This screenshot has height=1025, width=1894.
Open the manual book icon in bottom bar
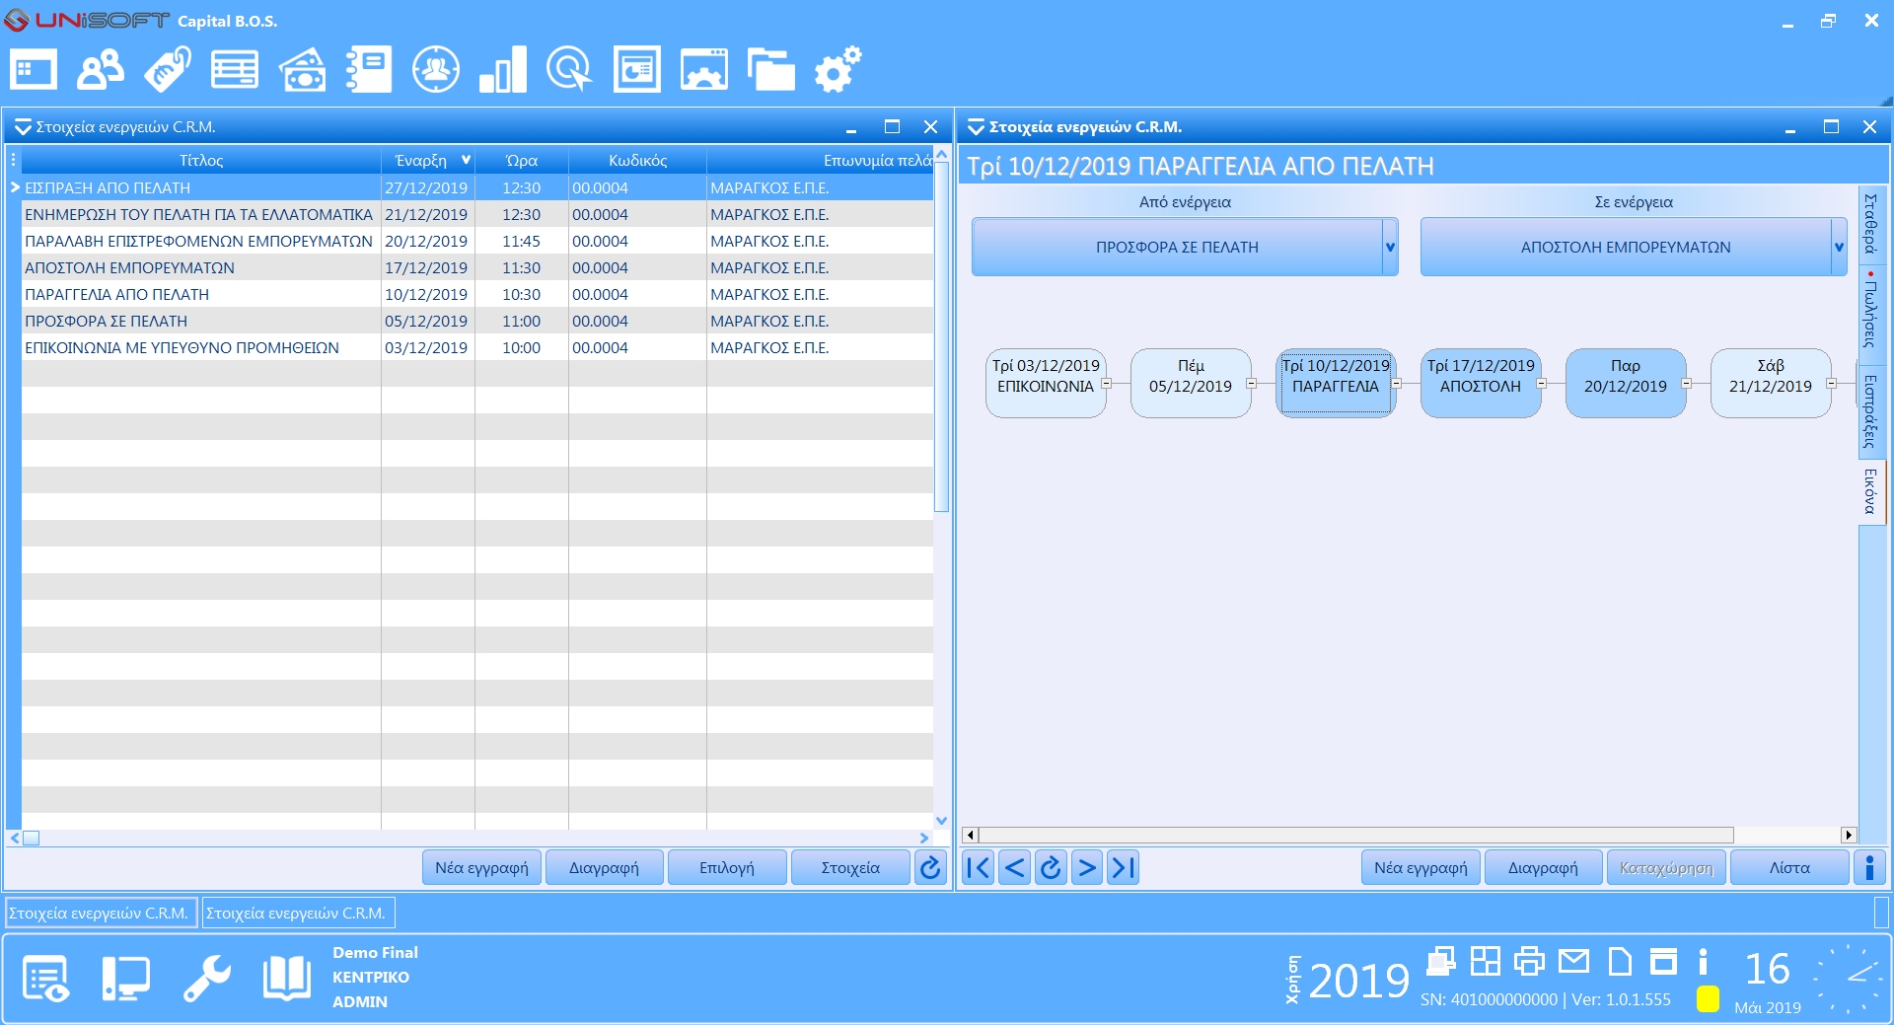287,979
